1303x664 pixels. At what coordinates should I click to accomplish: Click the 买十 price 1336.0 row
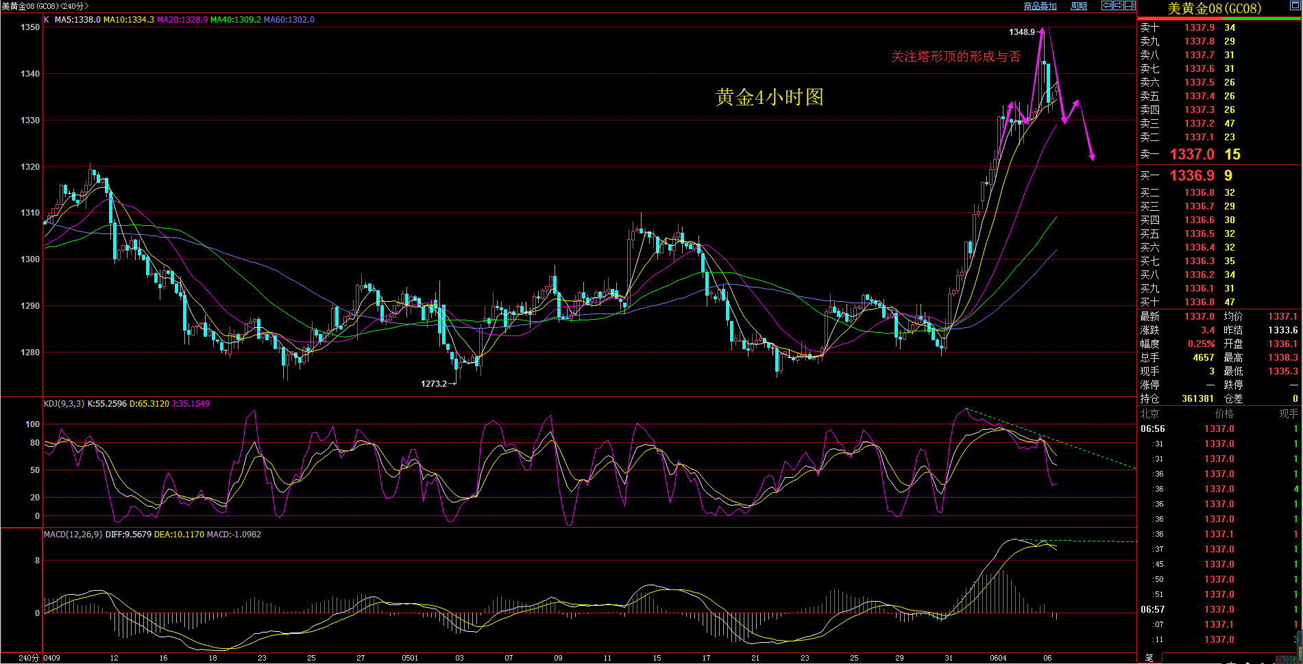coord(1219,302)
